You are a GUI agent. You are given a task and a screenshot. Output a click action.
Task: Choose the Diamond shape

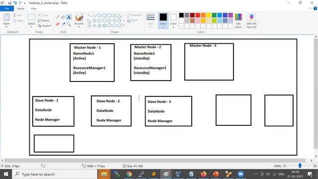pos(94,20)
